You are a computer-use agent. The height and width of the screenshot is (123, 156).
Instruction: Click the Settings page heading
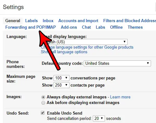pyautogui.click(x=13, y=7)
